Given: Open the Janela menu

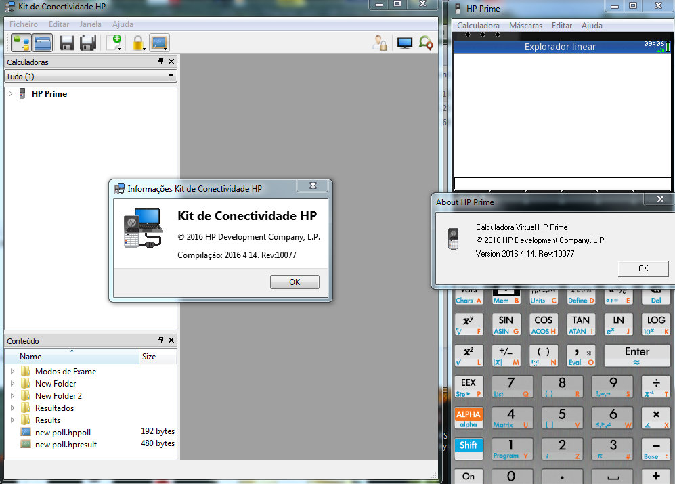Looking at the screenshot, I should pos(91,24).
